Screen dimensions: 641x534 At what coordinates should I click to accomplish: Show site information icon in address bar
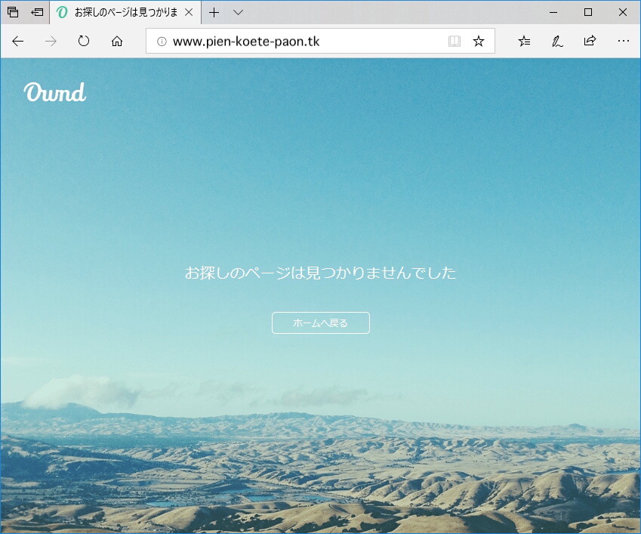pyautogui.click(x=162, y=42)
